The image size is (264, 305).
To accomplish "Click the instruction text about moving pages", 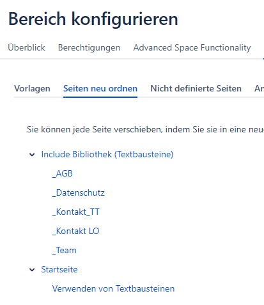I will coord(145,129).
